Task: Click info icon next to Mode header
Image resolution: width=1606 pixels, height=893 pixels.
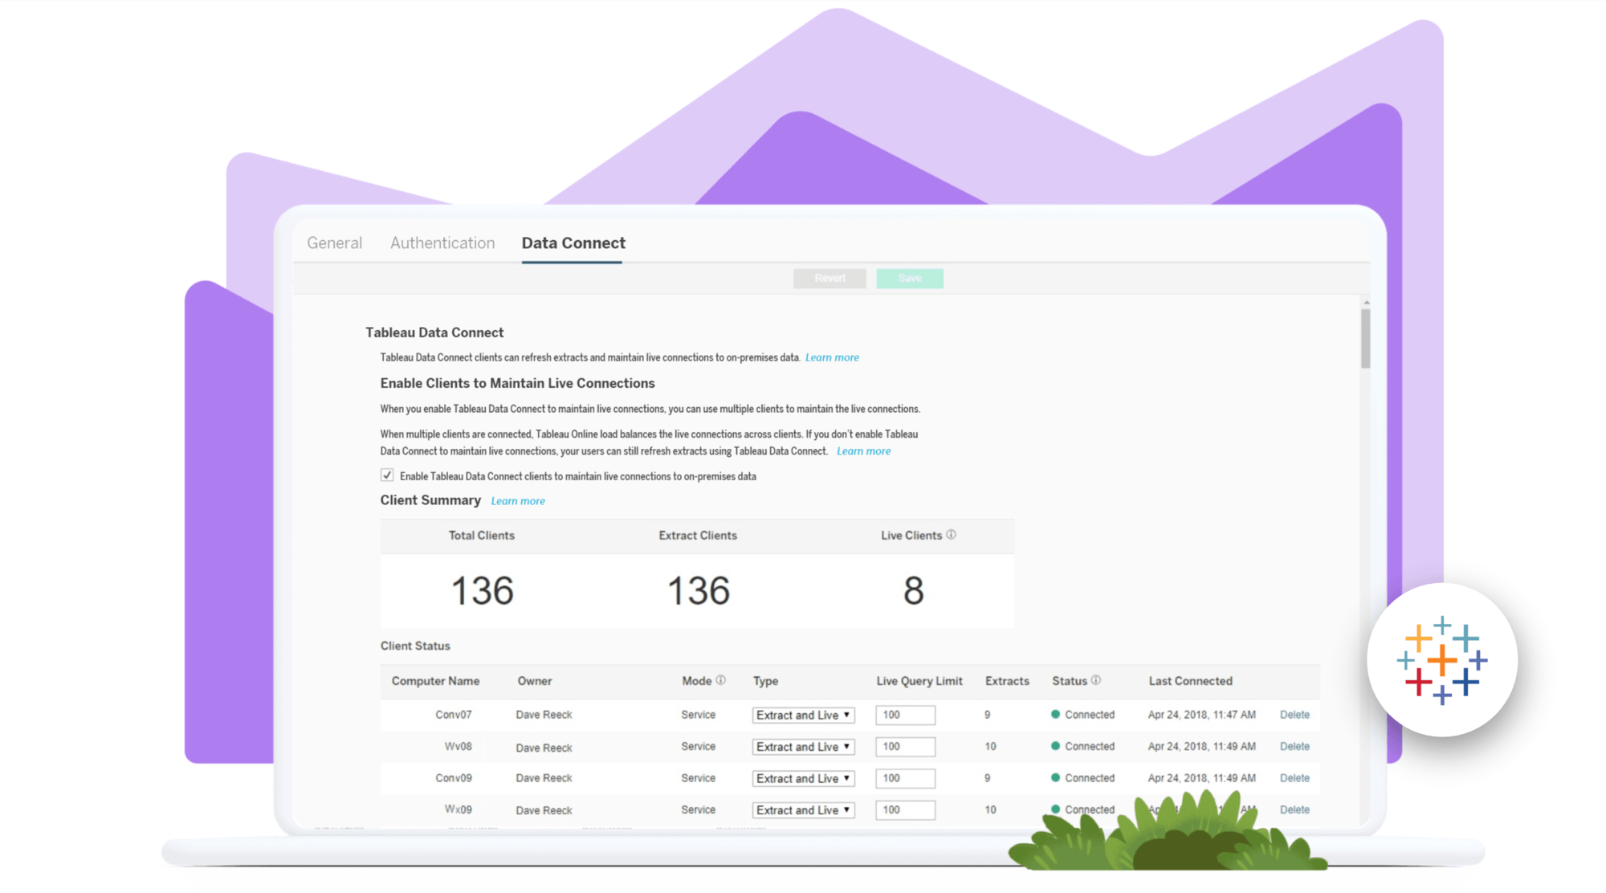Action: click(x=720, y=680)
